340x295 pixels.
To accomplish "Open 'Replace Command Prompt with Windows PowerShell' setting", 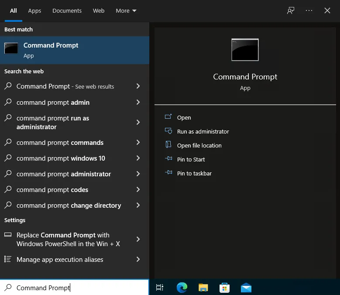I will point(75,239).
